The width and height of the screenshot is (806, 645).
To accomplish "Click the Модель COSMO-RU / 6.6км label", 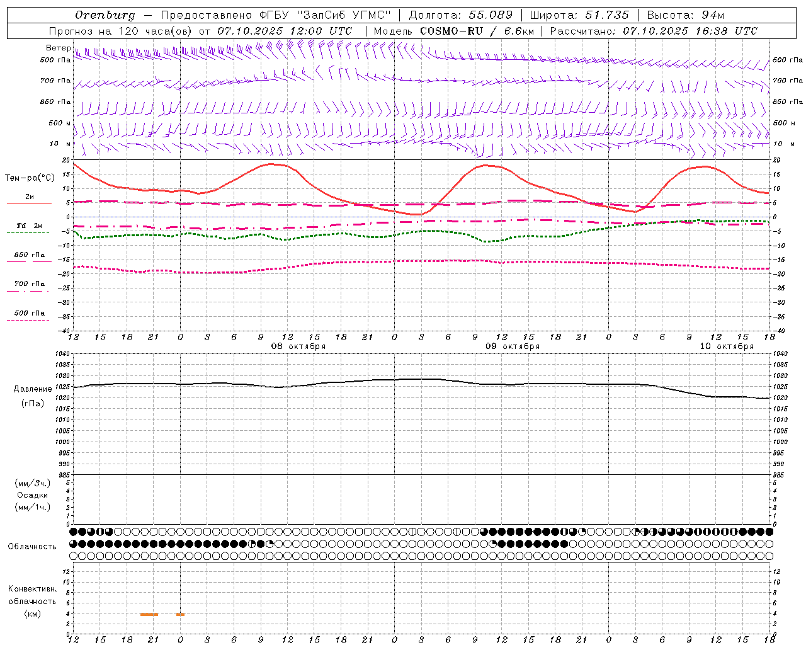I will tap(453, 31).
